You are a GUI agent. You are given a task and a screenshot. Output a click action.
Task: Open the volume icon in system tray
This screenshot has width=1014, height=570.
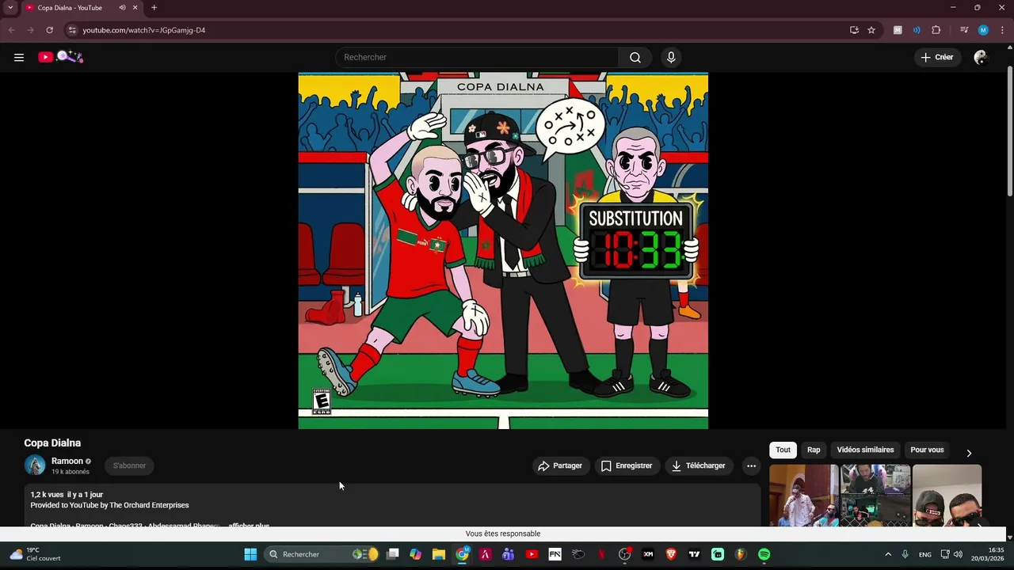958,554
